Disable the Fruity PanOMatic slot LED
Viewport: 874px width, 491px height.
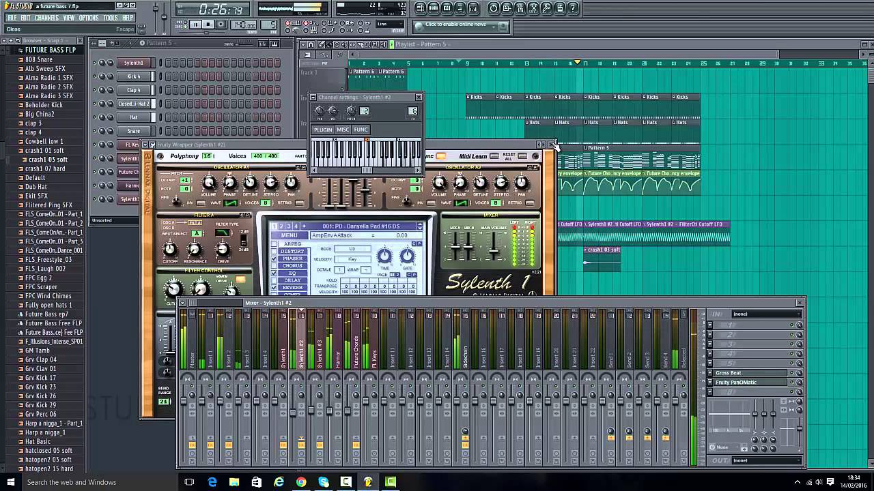(x=792, y=382)
